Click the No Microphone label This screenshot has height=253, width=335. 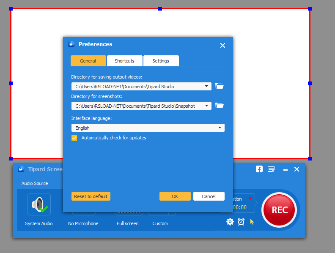coord(83,223)
